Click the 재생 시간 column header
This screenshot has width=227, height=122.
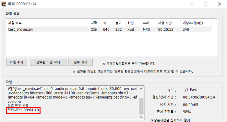(x=168, y=23)
